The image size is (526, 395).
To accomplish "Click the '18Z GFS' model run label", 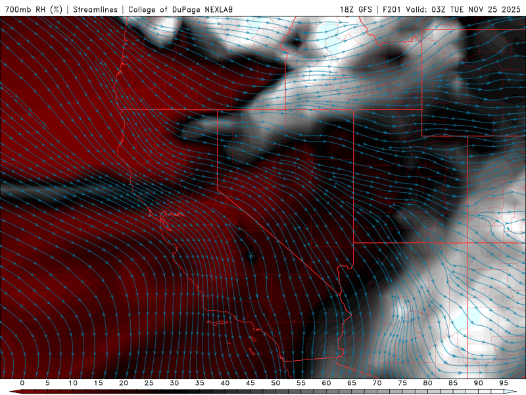I will (356, 9).
